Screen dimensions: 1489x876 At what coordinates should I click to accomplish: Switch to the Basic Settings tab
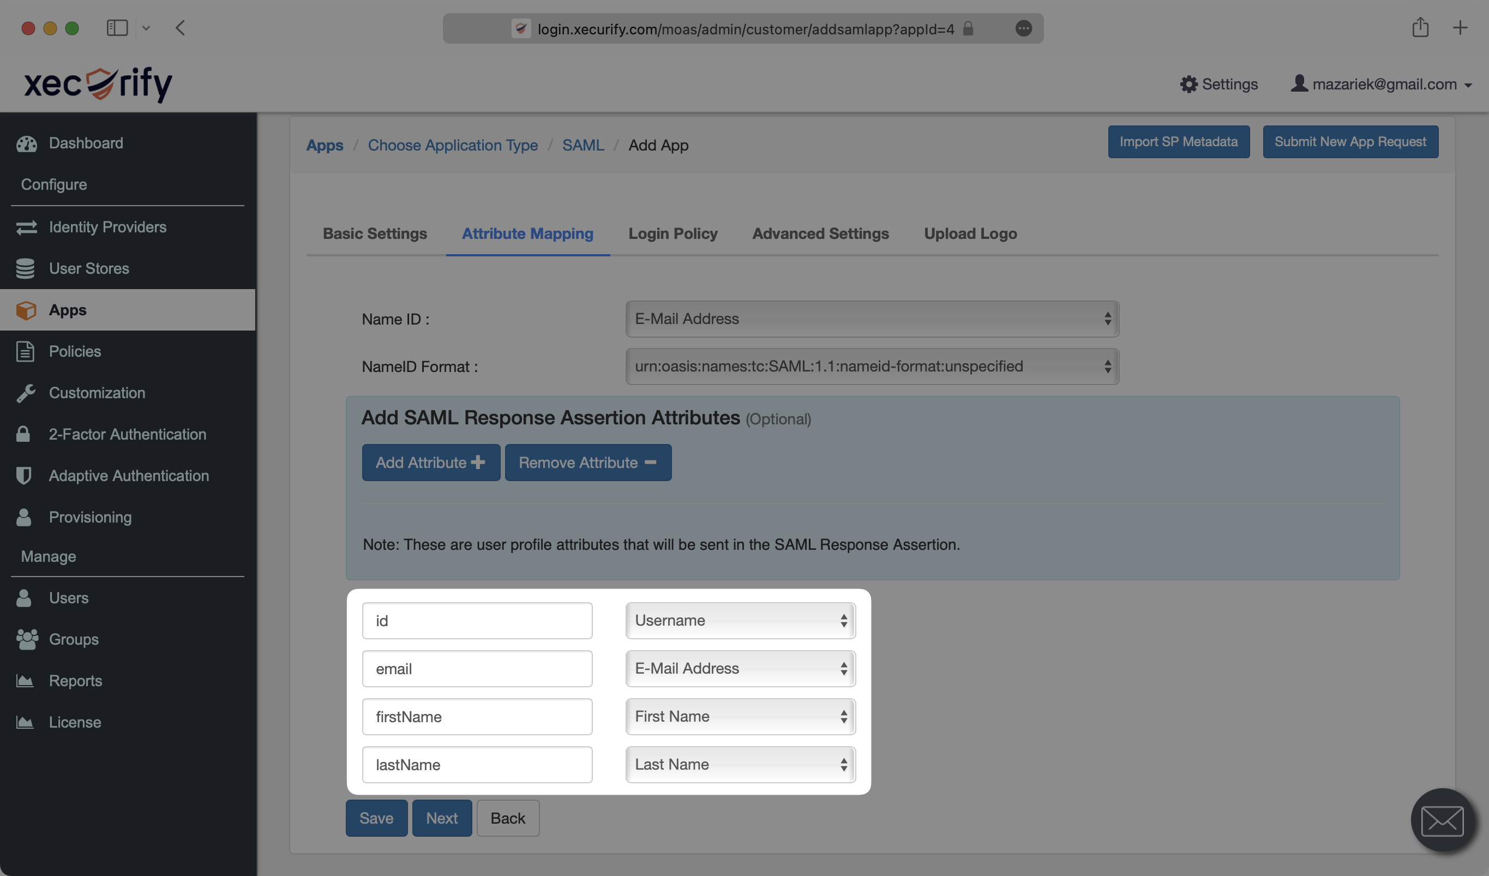[374, 232]
